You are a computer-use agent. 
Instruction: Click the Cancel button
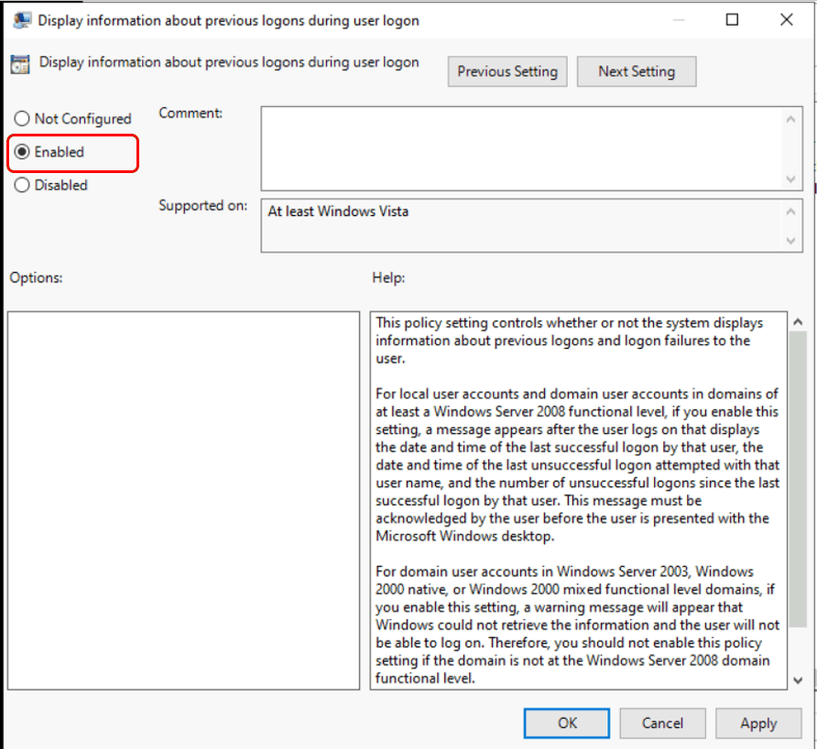[x=662, y=723]
